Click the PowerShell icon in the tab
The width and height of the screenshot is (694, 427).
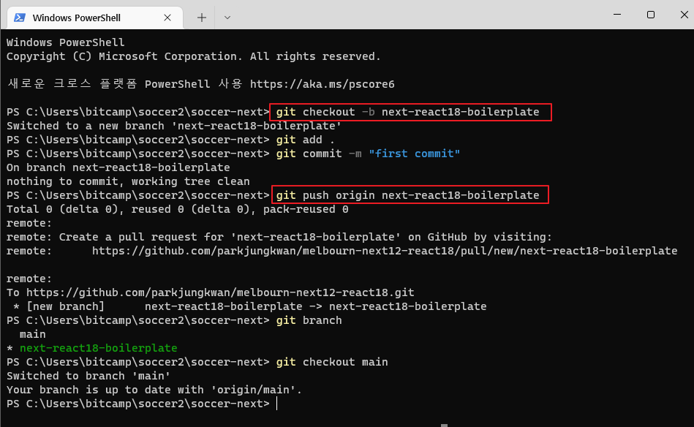(x=20, y=18)
